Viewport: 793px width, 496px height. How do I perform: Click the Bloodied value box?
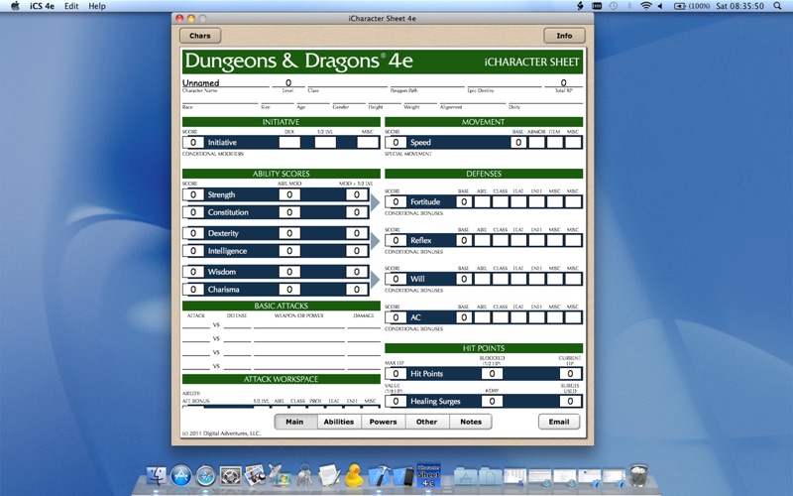click(x=492, y=374)
